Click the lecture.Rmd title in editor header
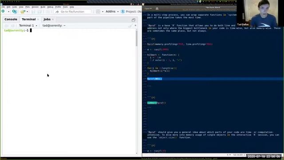284x160 pixels. coord(213,8)
